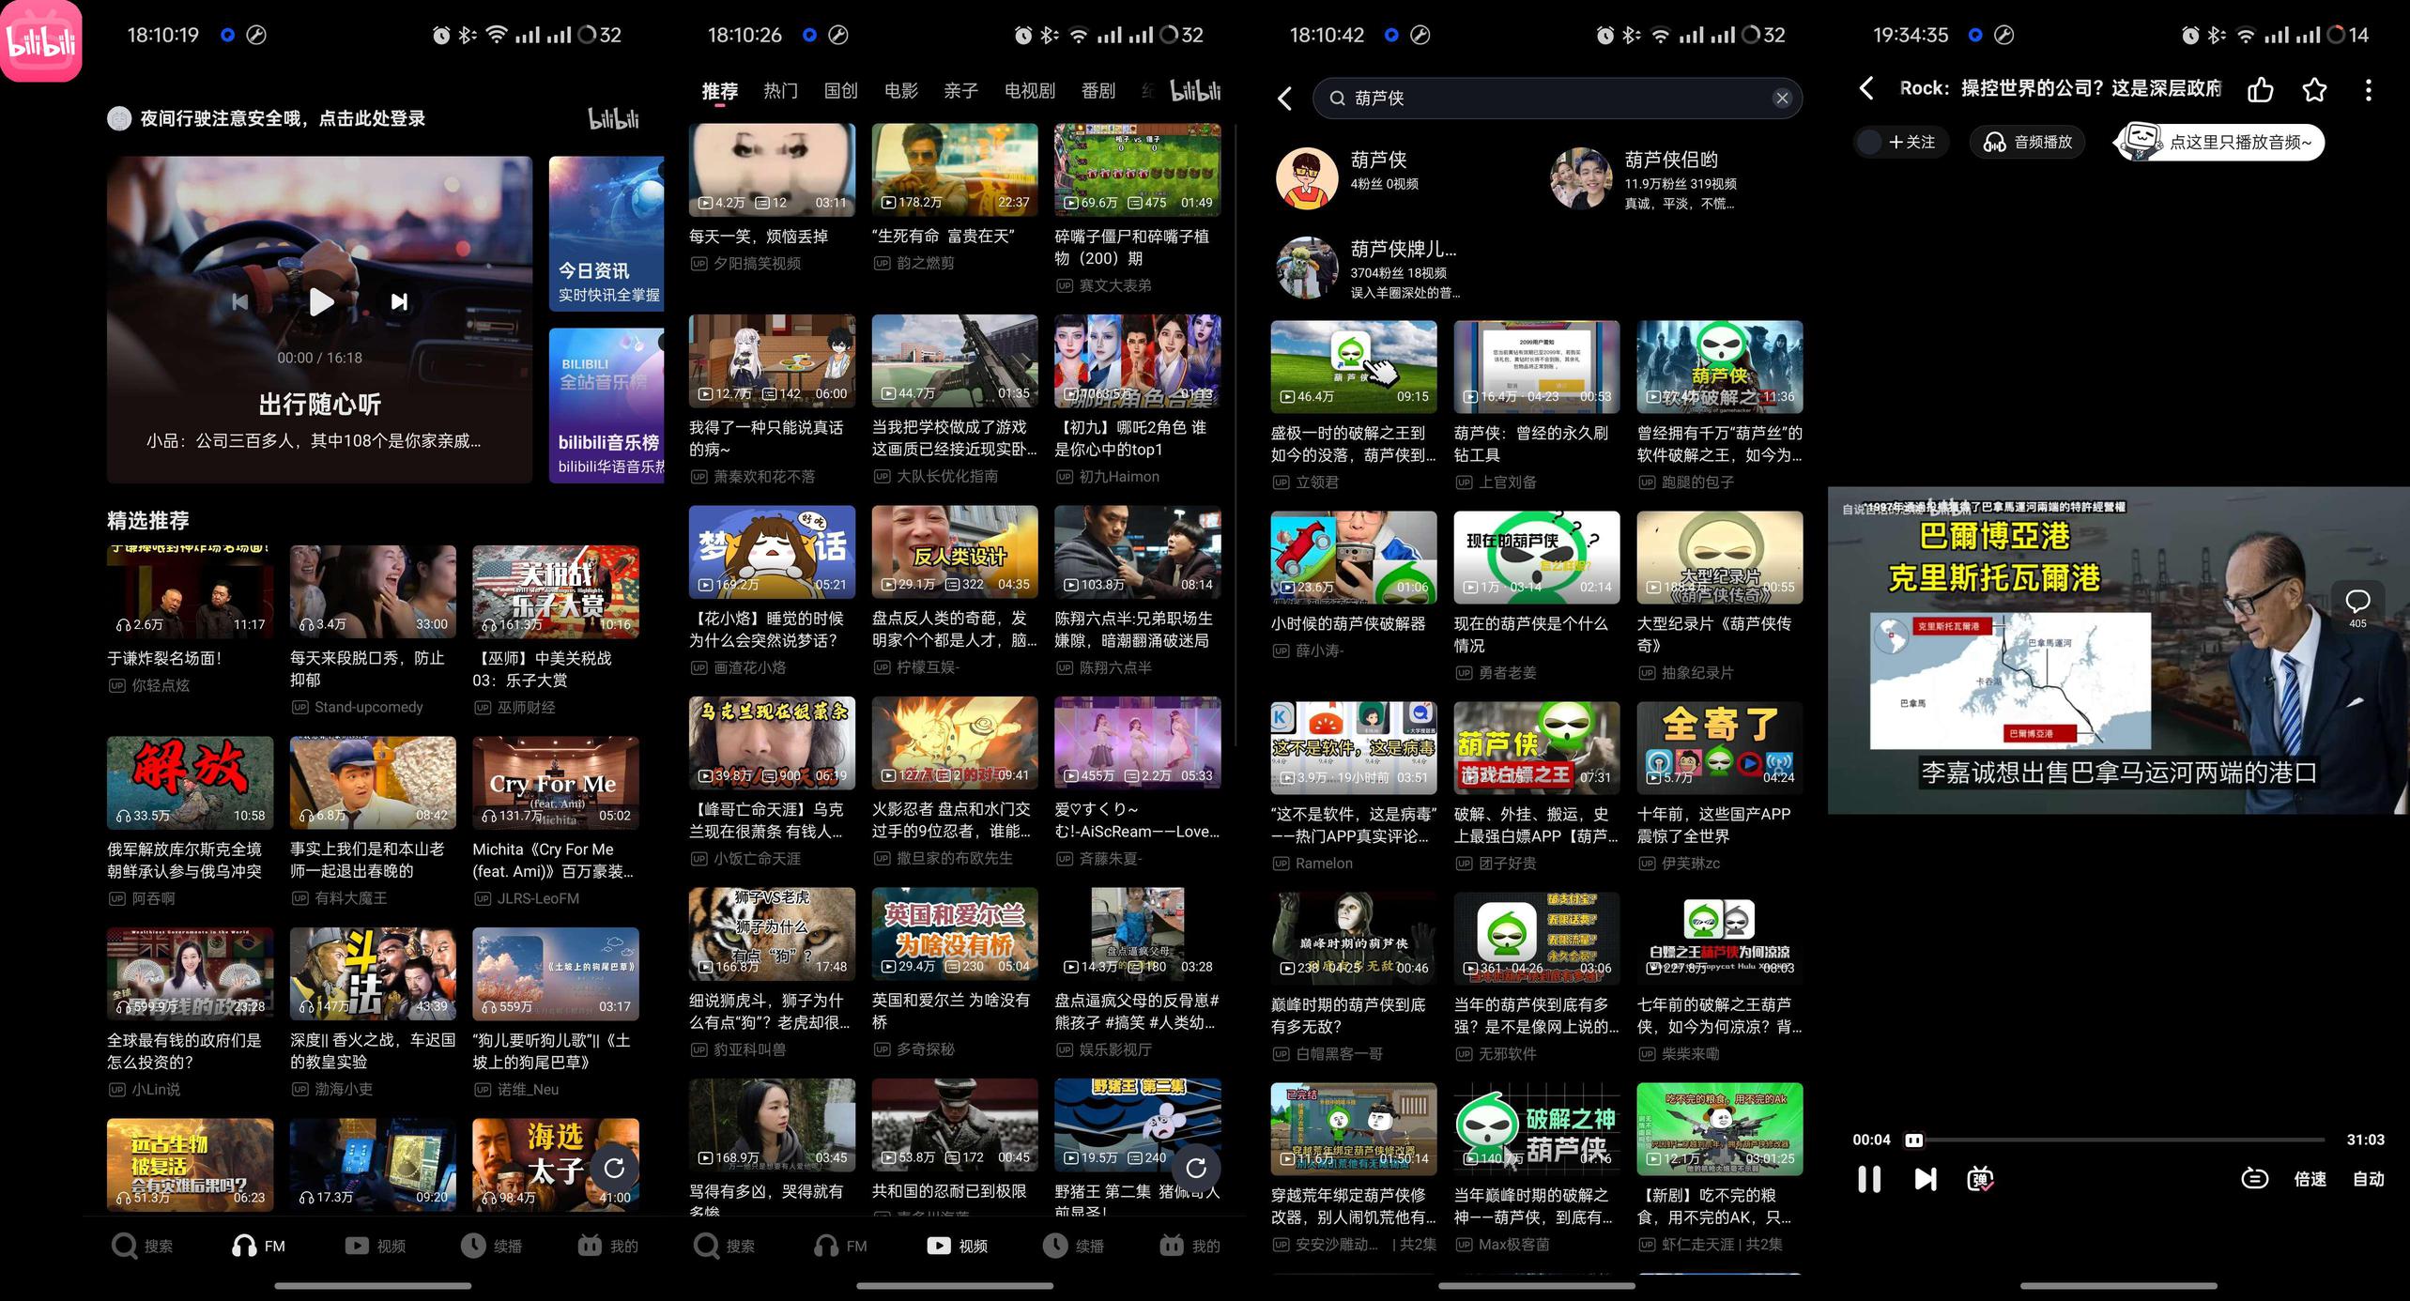
Task: Go to previous FM track
Action: point(240,301)
